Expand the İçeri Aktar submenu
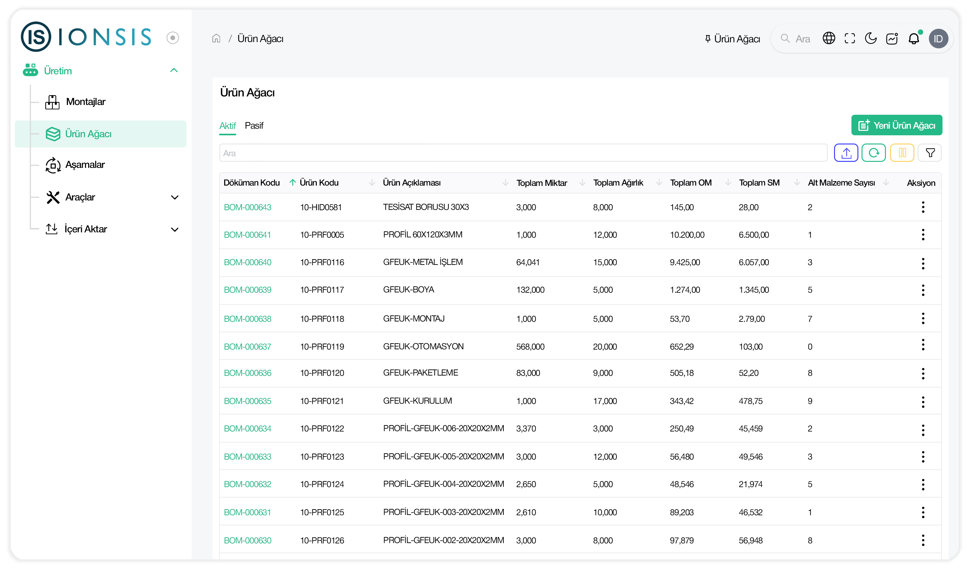The image size is (970, 569). [175, 229]
